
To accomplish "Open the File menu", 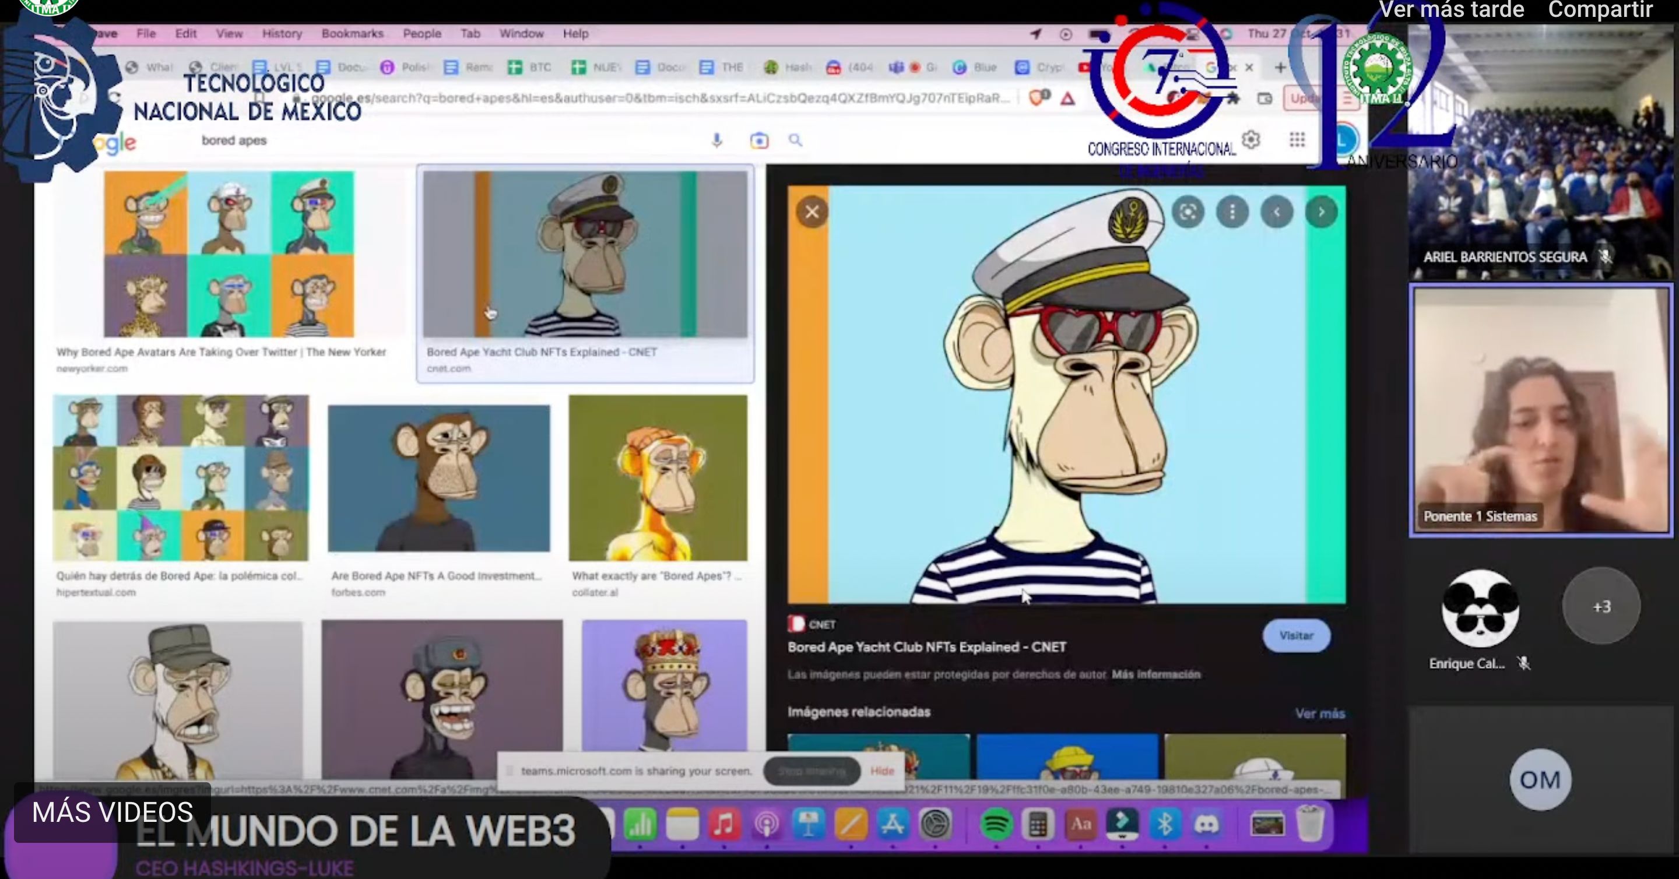I will pos(146,33).
